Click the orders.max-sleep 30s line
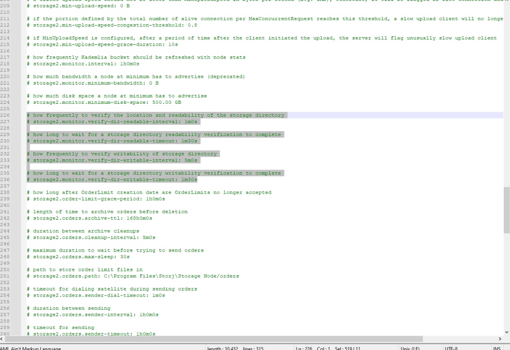 tap(78, 257)
